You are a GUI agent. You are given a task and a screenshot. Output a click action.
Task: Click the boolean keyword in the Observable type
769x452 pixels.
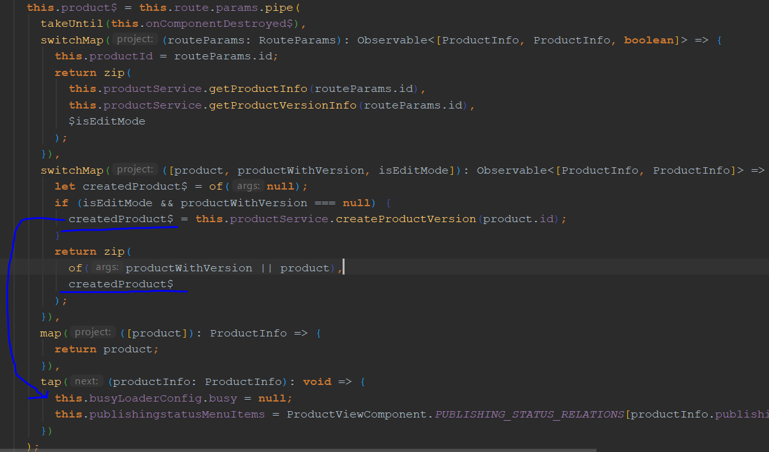pyautogui.click(x=649, y=40)
